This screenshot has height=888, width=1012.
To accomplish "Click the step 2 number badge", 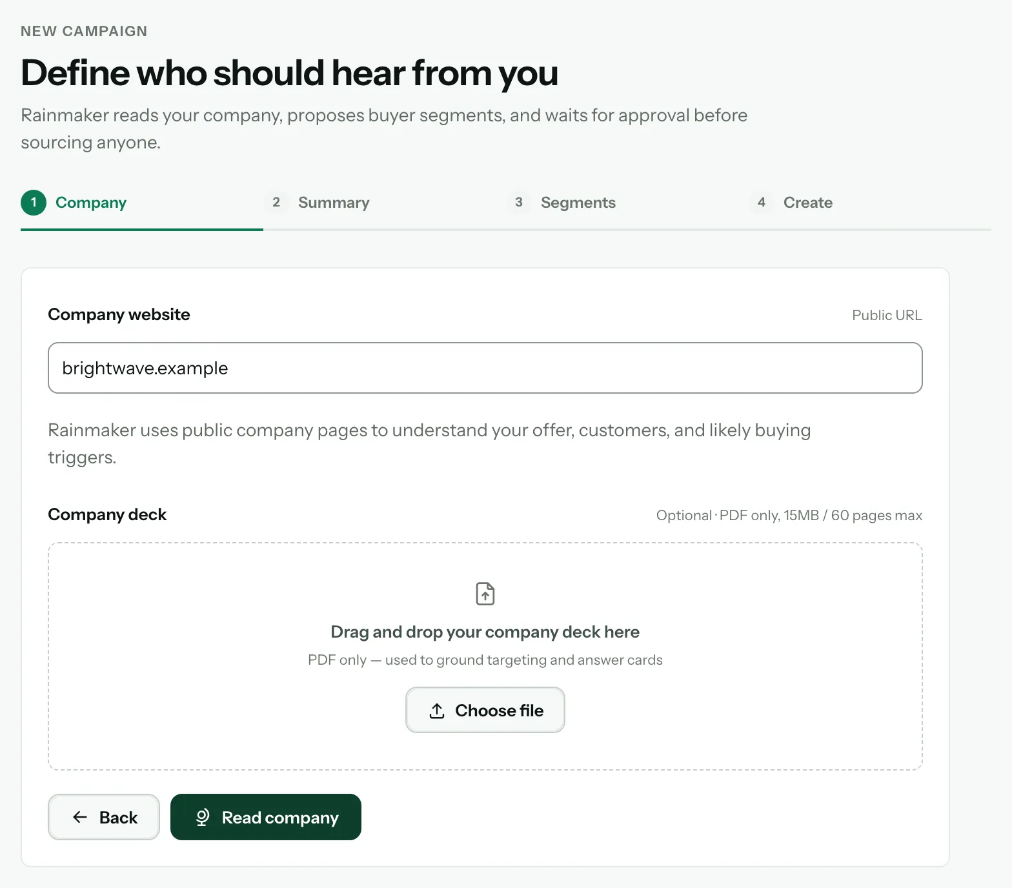I will point(276,203).
